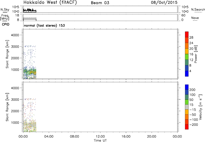Select the 'Power [dB]' color bar title
Image resolution: width=205 pixels, height=142 pixels.
(196, 54)
